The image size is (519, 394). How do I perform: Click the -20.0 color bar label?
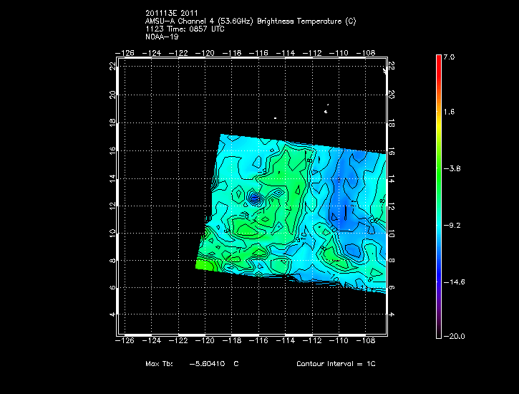click(x=453, y=337)
